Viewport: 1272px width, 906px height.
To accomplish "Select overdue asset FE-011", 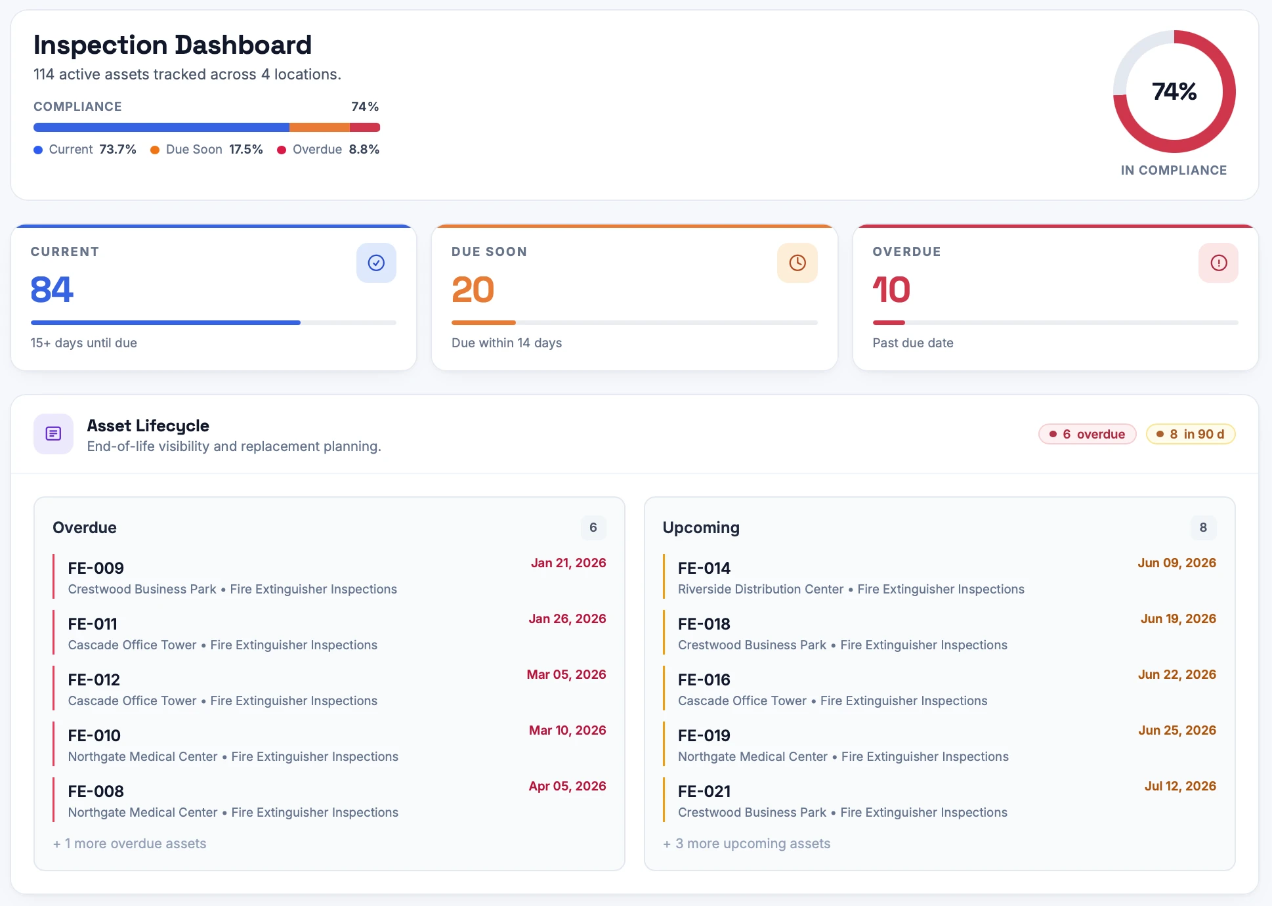I will pos(329,633).
